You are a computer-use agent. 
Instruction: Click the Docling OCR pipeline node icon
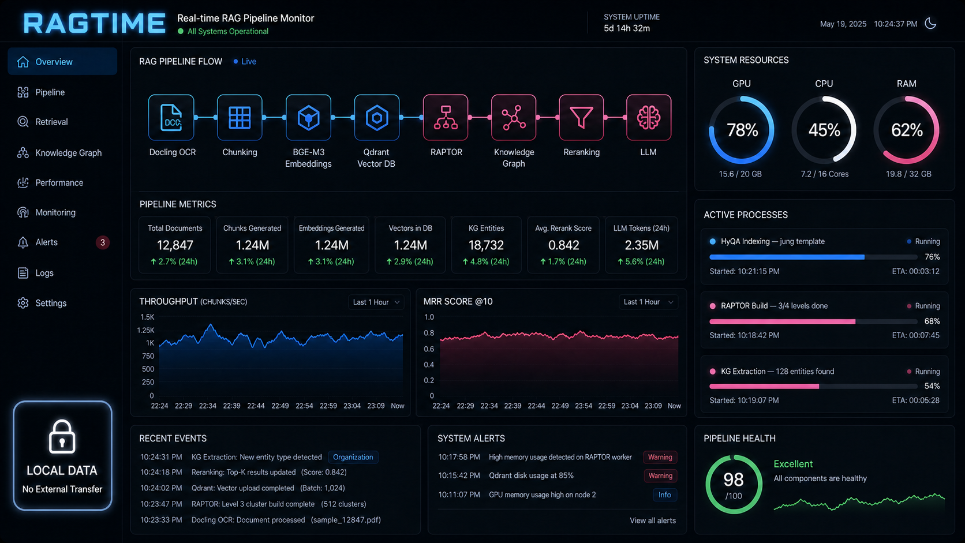(171, 118)
